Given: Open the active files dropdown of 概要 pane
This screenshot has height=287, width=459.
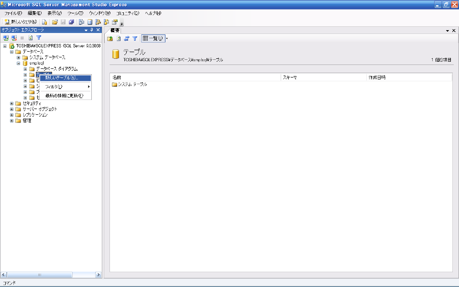Looking at the screenshot, I should click(x=448, y=31).
